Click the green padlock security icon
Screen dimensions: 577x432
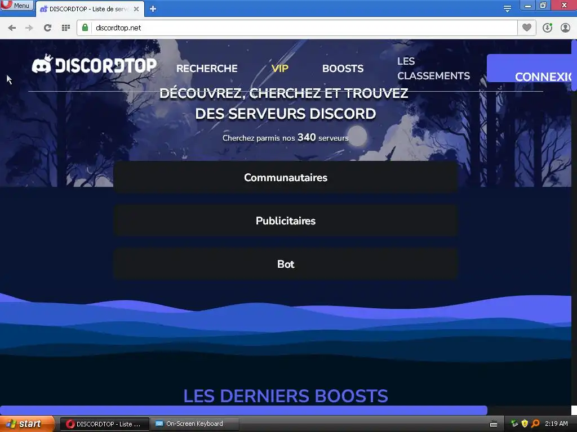(x=85, y=28)
